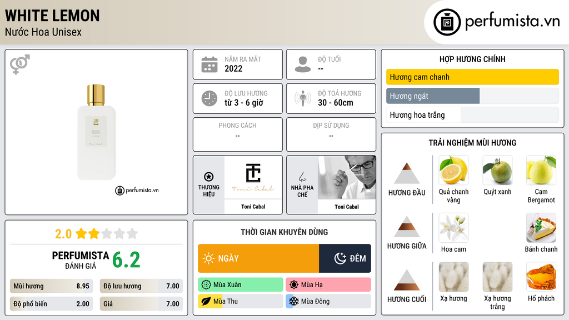Open the Cam Bergamot note image
The image size is (569, 320).
pos(541,170)
